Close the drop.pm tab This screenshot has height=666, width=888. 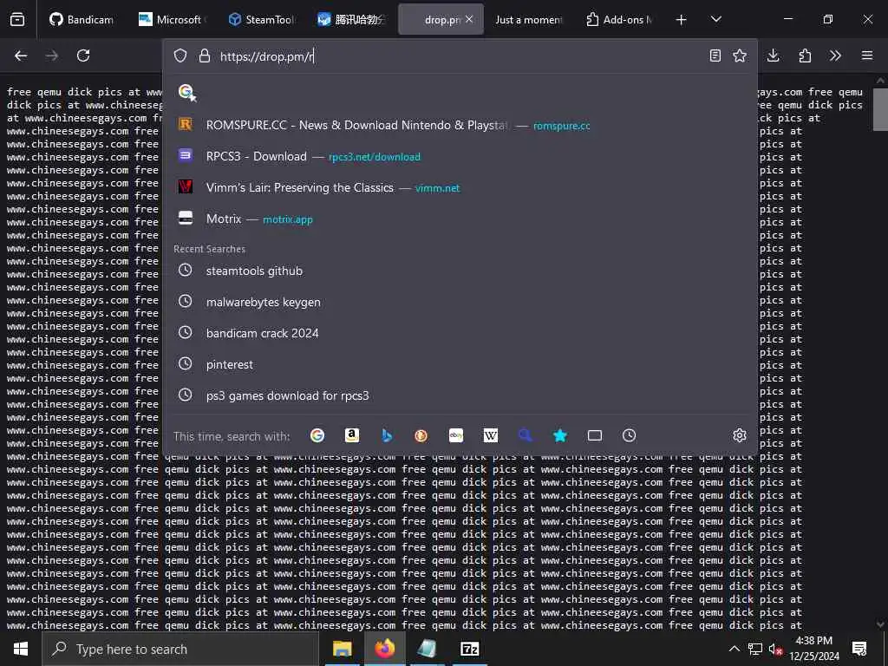tap(469, 19)
